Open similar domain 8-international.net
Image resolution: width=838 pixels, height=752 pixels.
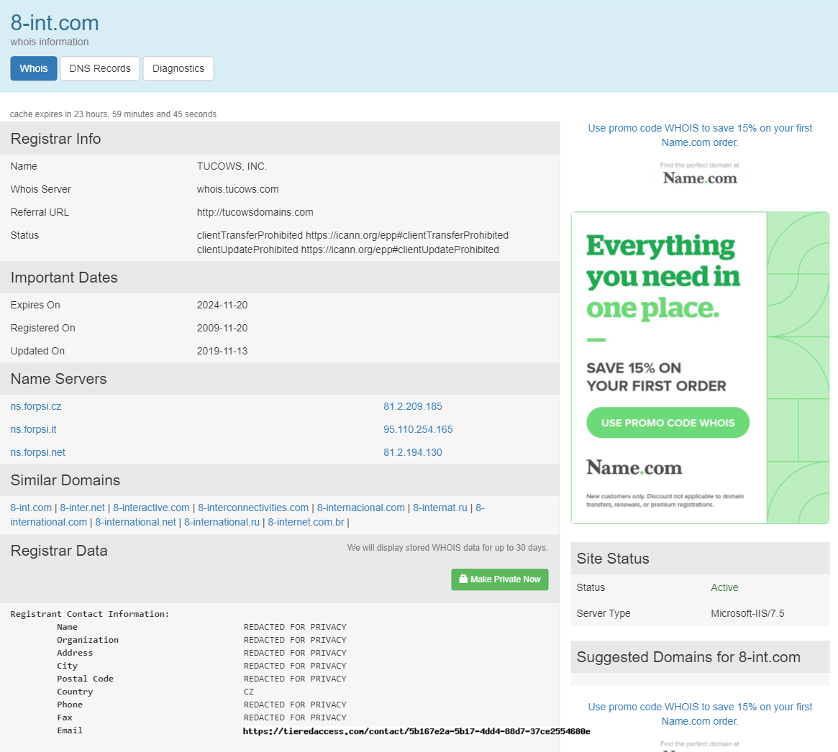click(136, 523)
